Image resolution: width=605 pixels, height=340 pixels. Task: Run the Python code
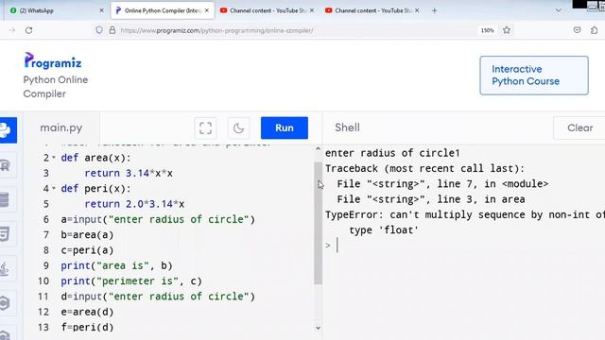285,128
